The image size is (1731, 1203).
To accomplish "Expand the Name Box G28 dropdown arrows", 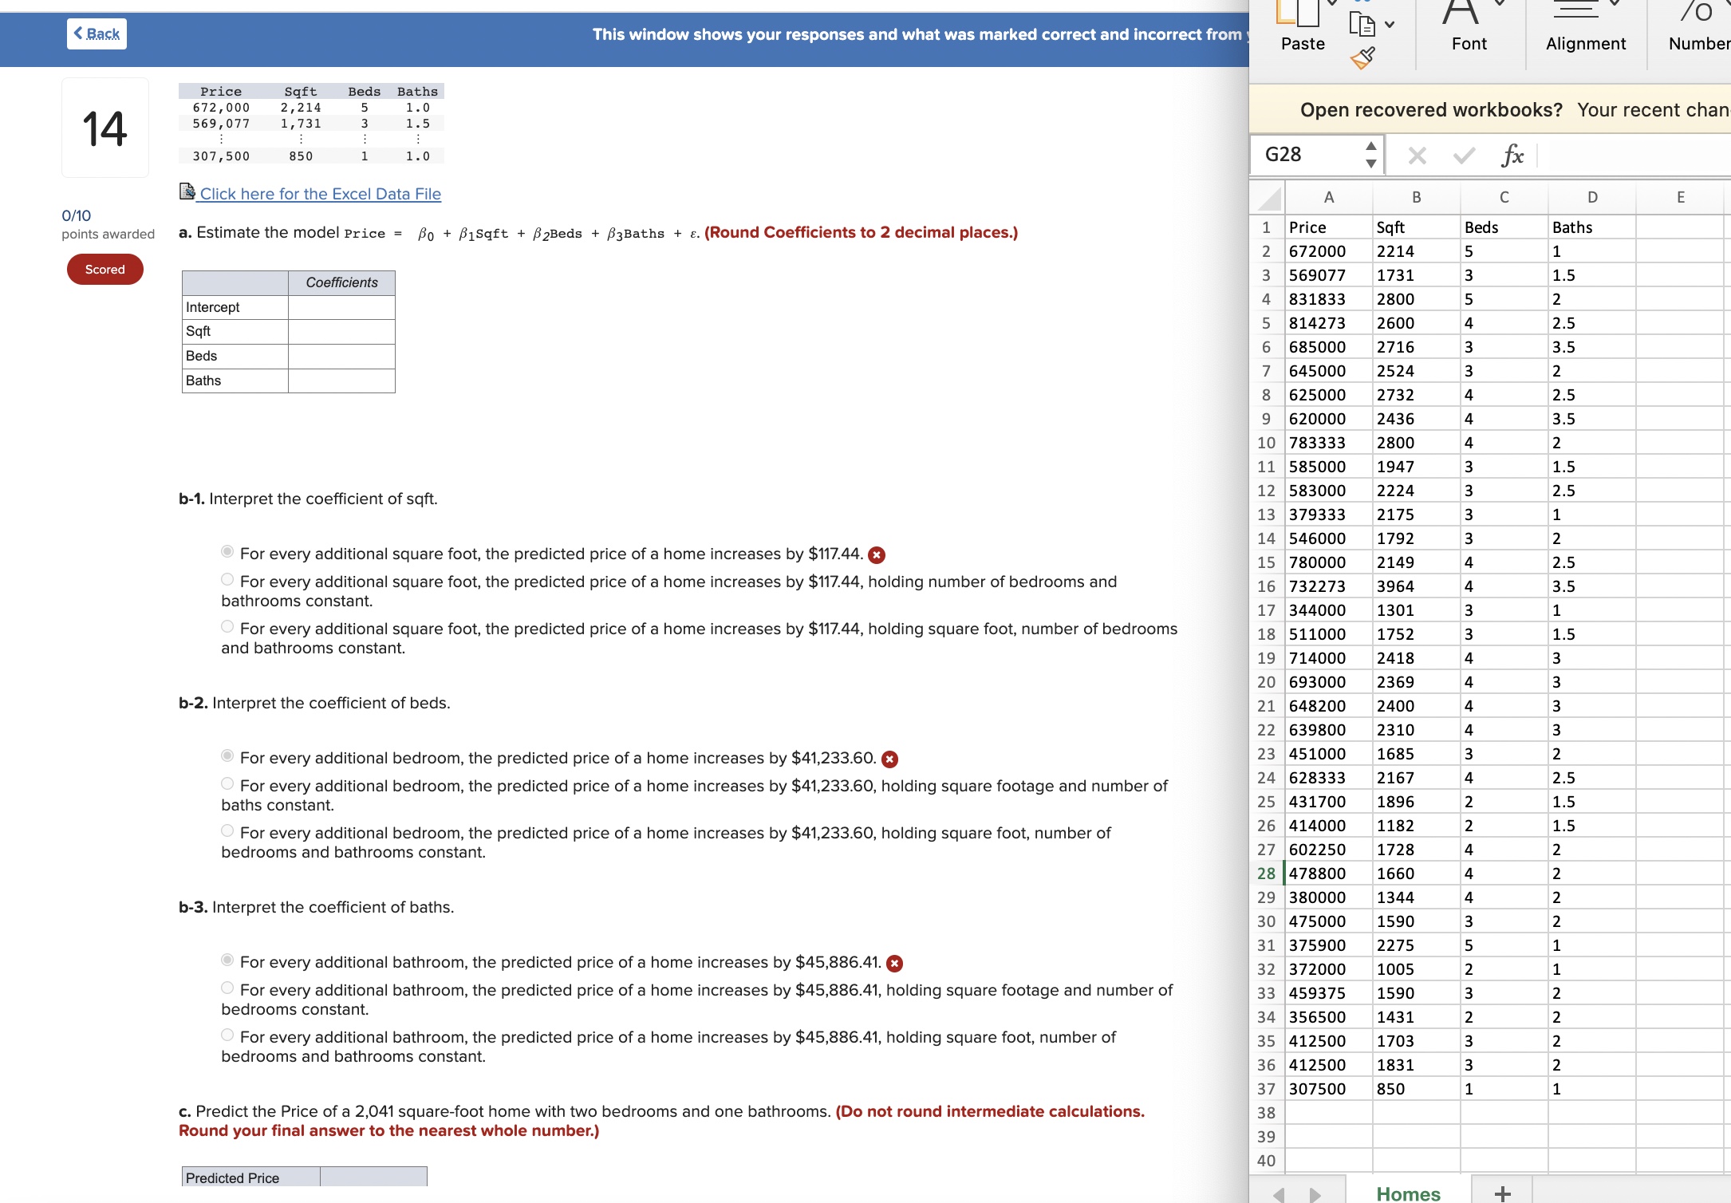I will click(1370, 155).
